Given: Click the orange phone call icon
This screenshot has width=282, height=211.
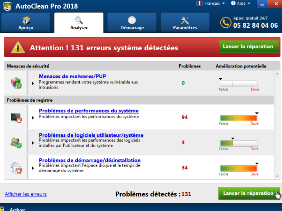Looking at the screenshot, I should click(x=225, y=23).
